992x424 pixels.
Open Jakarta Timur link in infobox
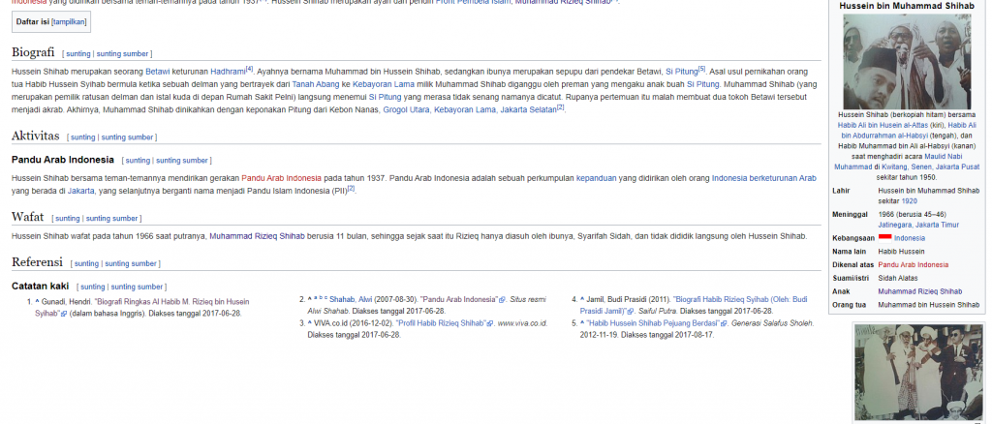pos(938,225)
